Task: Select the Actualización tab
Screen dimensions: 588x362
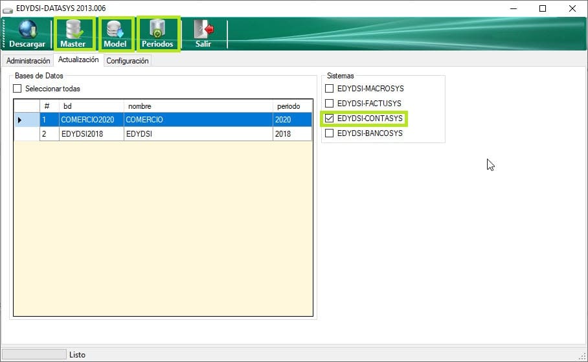Action: pos(78,60)
